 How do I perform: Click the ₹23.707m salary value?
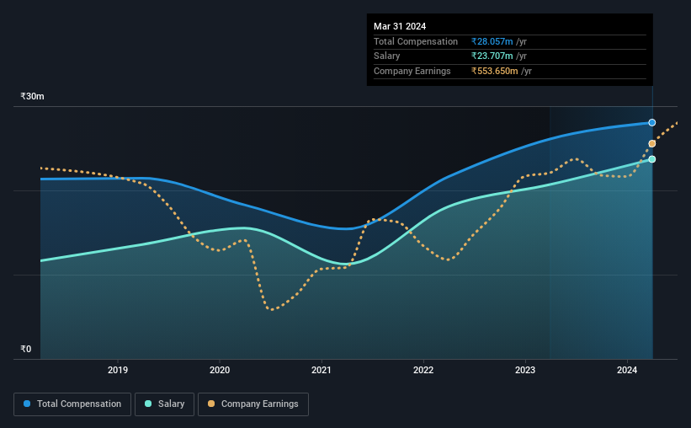(x=492, y=56)
